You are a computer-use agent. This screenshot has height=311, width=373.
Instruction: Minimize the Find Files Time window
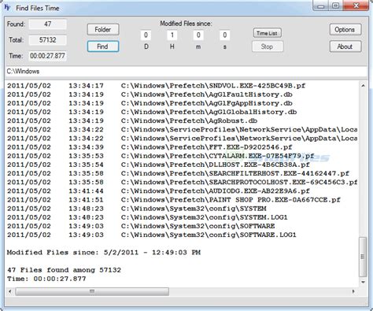pyautogui.click(x=321, y=6)
